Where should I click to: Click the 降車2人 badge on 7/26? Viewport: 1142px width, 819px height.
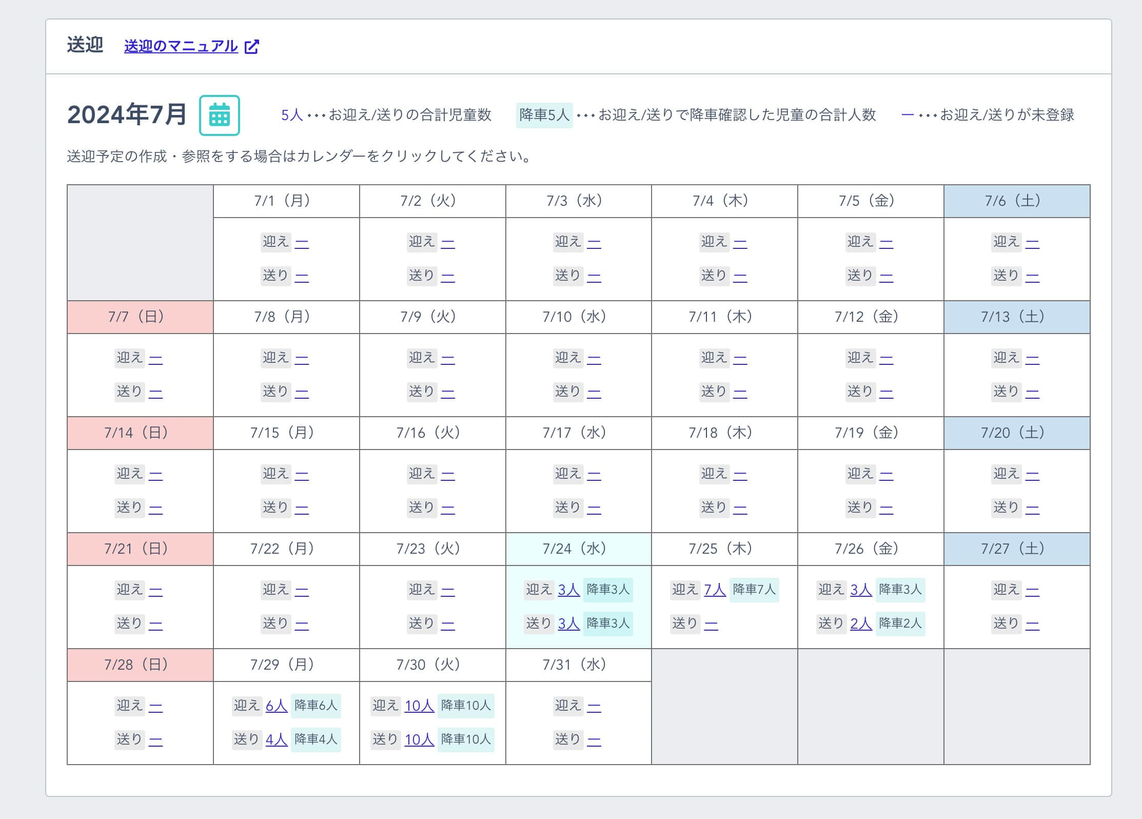coord(900,623)
